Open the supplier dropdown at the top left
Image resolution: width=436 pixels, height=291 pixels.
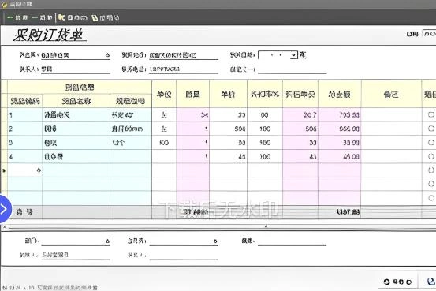107,55
